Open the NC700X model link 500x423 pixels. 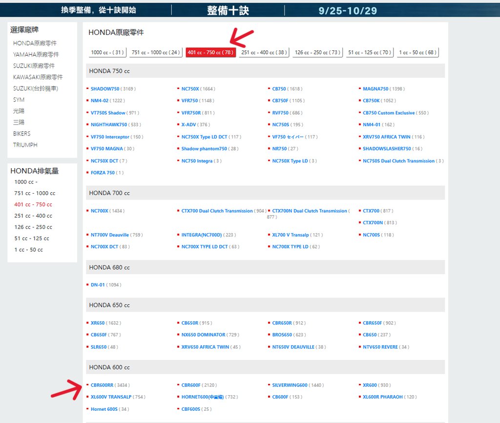click(100, 211)
